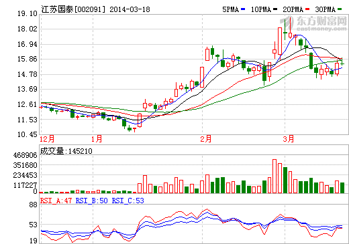Screen dimensions: 349x244
Task: Click the 10.45 price axis label
Action: coord(28,134)
